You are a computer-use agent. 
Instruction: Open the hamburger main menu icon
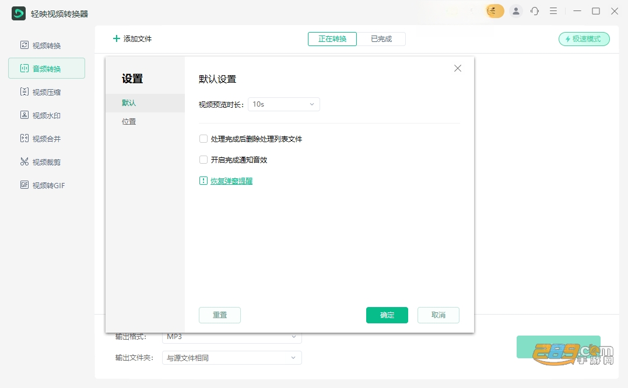[553, 11]
